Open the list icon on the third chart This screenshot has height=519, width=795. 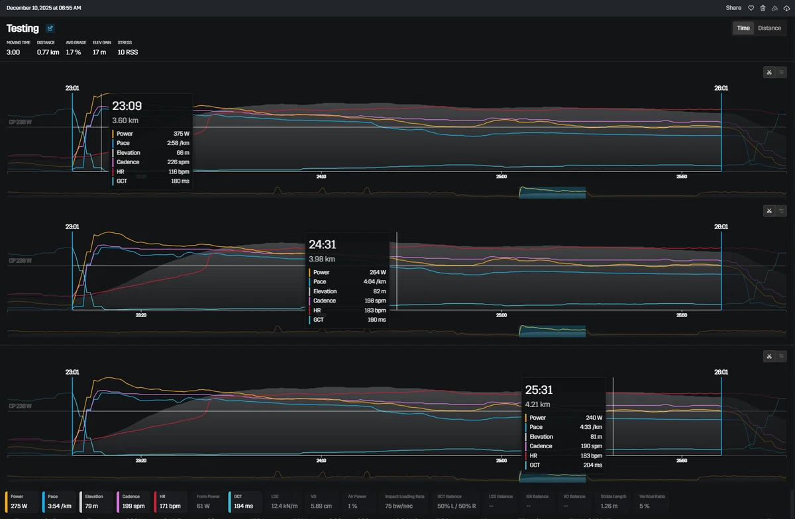click(x=782, y=356)
